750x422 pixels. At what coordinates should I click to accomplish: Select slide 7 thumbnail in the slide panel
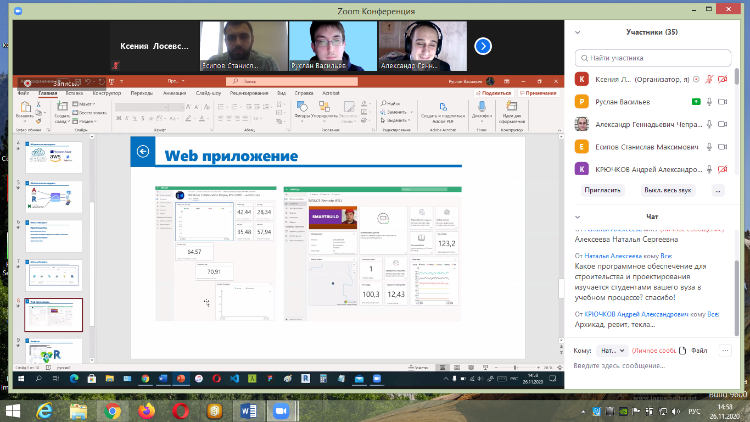54,275
